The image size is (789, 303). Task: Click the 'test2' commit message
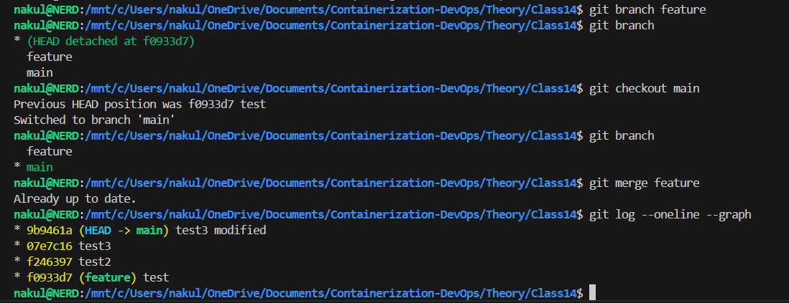click(x=95, y=262)
